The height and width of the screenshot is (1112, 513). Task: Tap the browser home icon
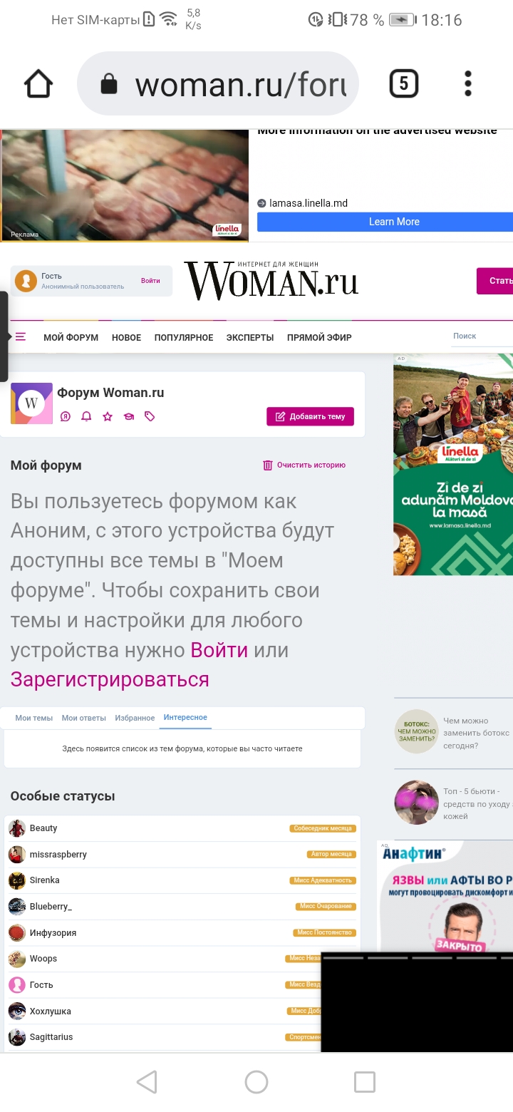coord(38,84)
